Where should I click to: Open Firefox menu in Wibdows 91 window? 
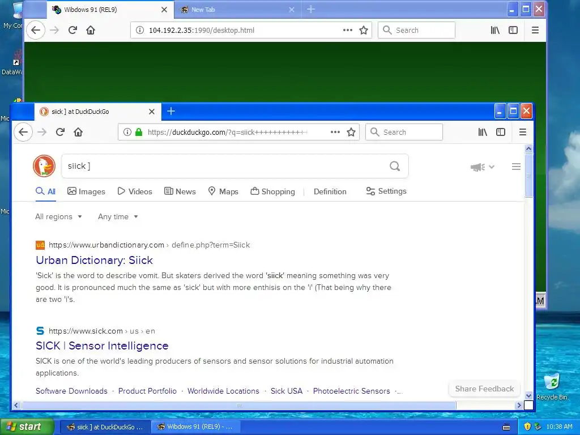[x=535, y=30]
